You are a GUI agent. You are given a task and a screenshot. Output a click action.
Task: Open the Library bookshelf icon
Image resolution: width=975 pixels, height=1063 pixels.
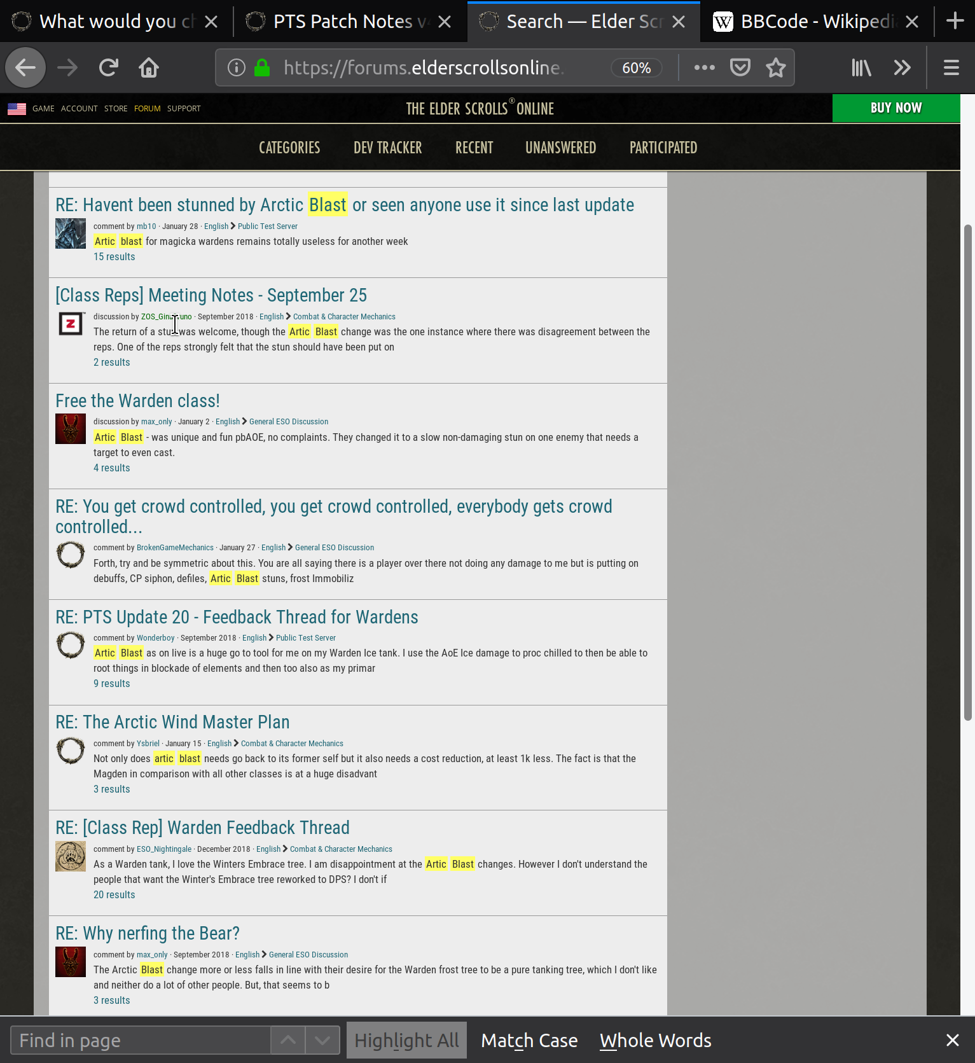862,67
